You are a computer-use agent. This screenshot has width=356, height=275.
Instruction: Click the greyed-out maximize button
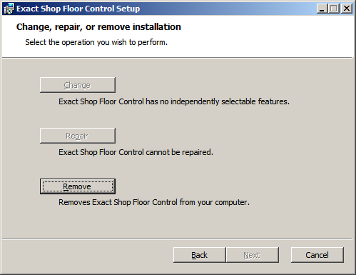point(334,9)
